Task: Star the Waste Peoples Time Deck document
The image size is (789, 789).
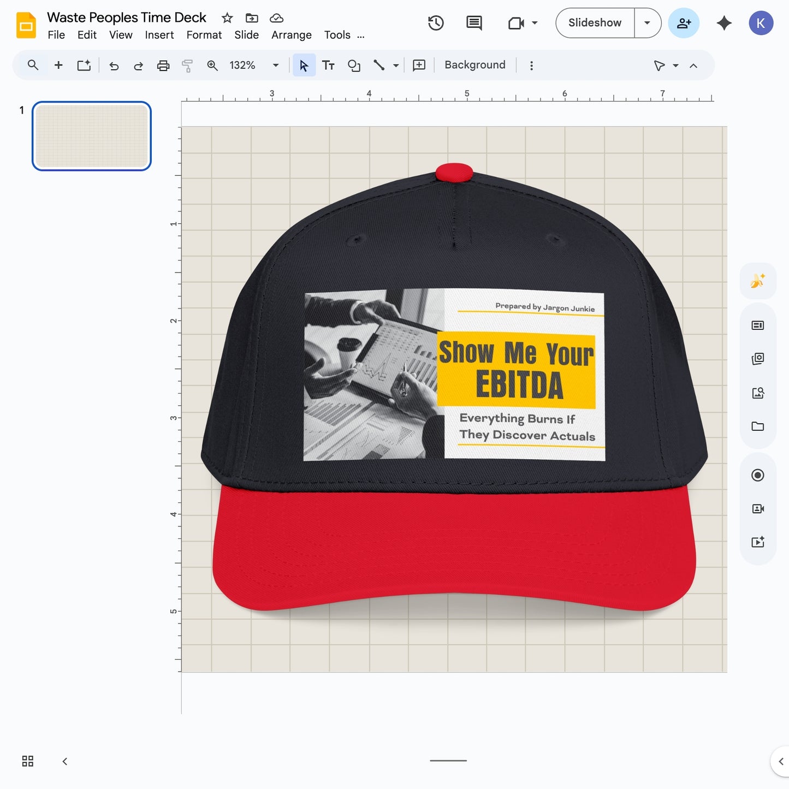Action: pyautogui.click(x=227, y=18)
